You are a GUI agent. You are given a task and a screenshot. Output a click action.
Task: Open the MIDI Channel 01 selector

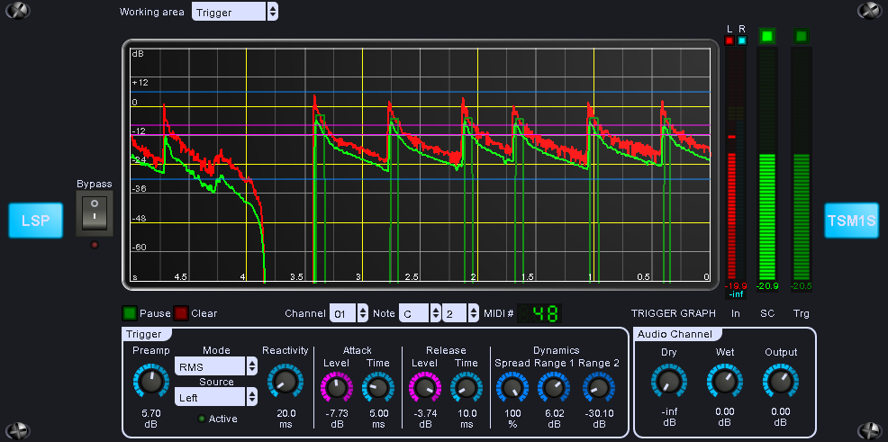pyautogui.click(x=349, y=313)
